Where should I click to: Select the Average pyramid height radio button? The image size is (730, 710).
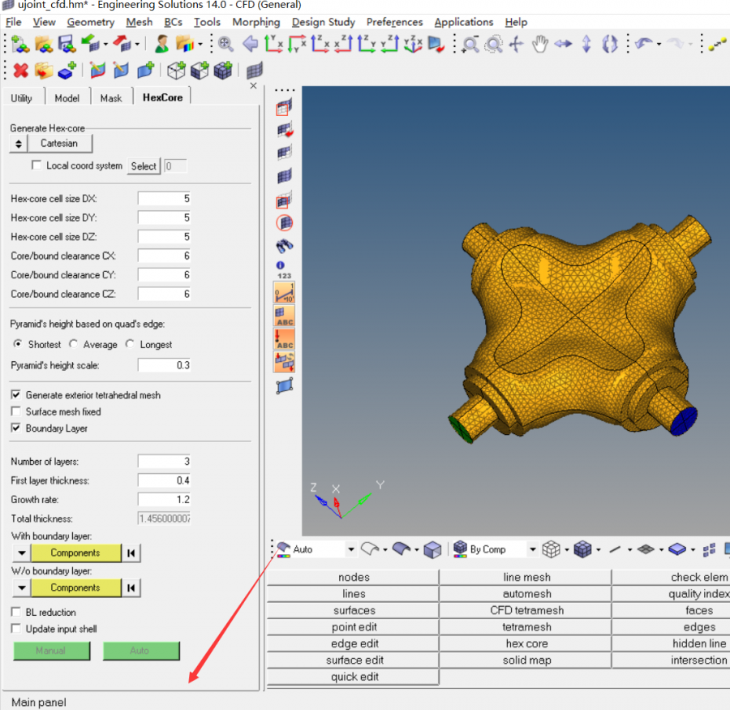click(x=74, y=344)
